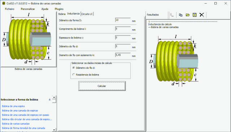Image resolution: width=231 pixels, height=132 pixels.
Task: Click the grayed-out list options icon
Action: click(172, 15)
